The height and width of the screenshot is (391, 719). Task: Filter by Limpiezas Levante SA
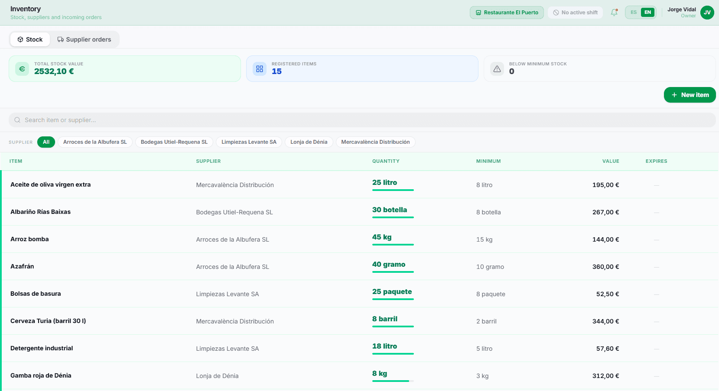click(249, 142)
